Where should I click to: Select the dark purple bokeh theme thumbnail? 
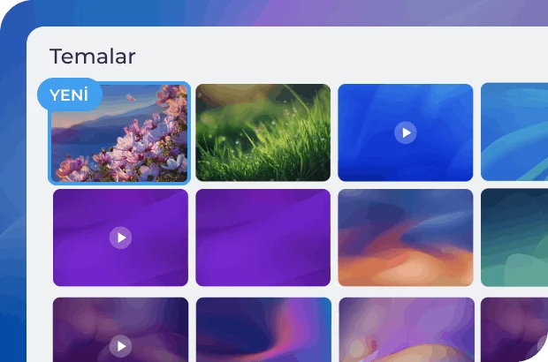tap(120, 329)
